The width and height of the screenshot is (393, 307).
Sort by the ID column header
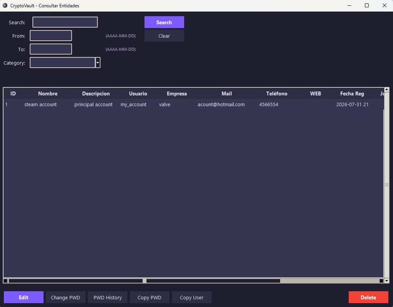point(13,93)
